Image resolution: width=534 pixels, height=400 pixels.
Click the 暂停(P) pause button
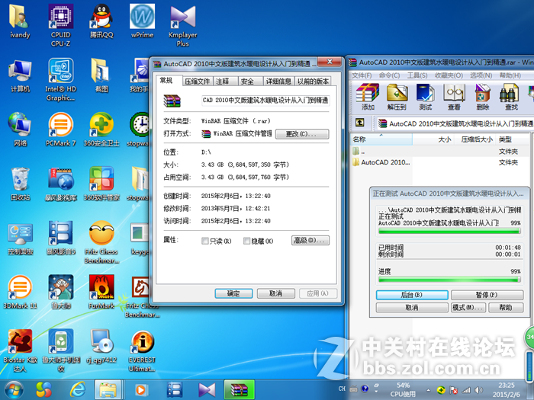(x=487, y=295)
